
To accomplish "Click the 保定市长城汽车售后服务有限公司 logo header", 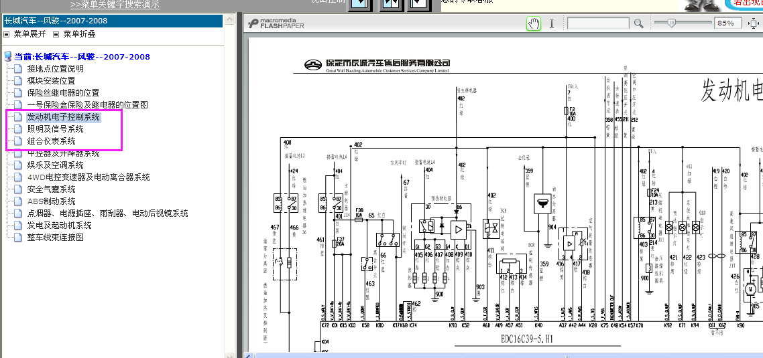I will tap(377, 65).
